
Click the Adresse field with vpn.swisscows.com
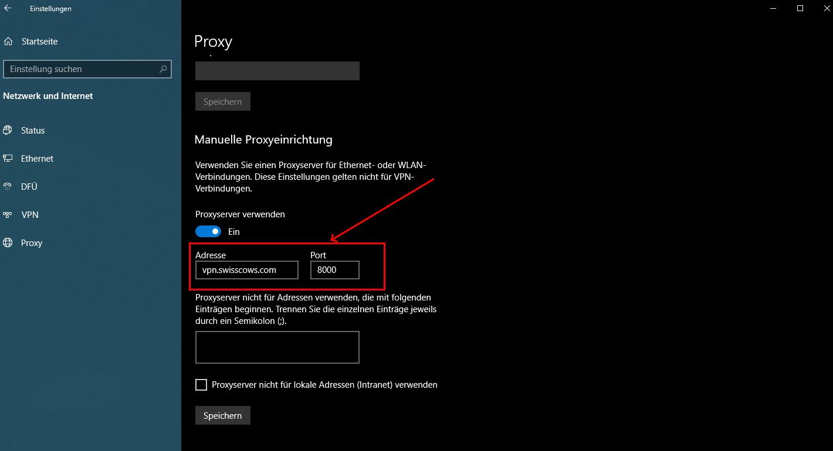247,270
